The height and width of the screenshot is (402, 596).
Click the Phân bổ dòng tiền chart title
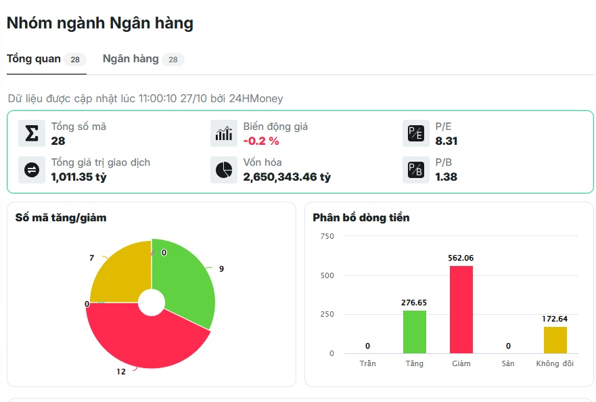point(361,217)
